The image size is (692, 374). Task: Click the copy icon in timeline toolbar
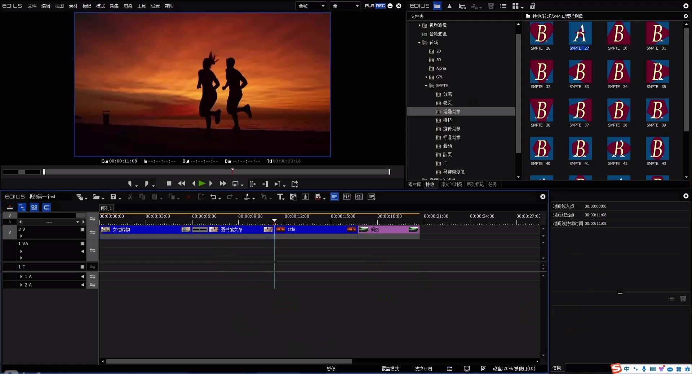142,197
